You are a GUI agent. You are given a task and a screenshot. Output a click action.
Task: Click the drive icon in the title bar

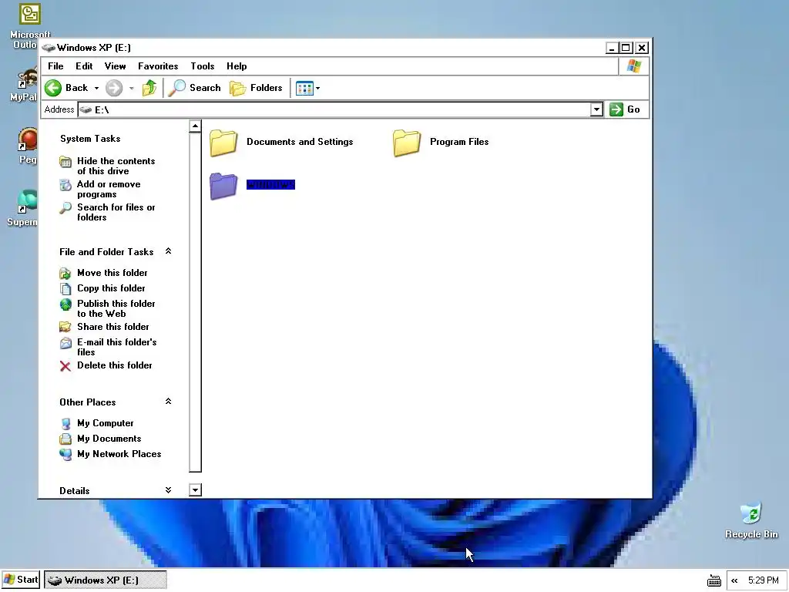tap(49, 48)
